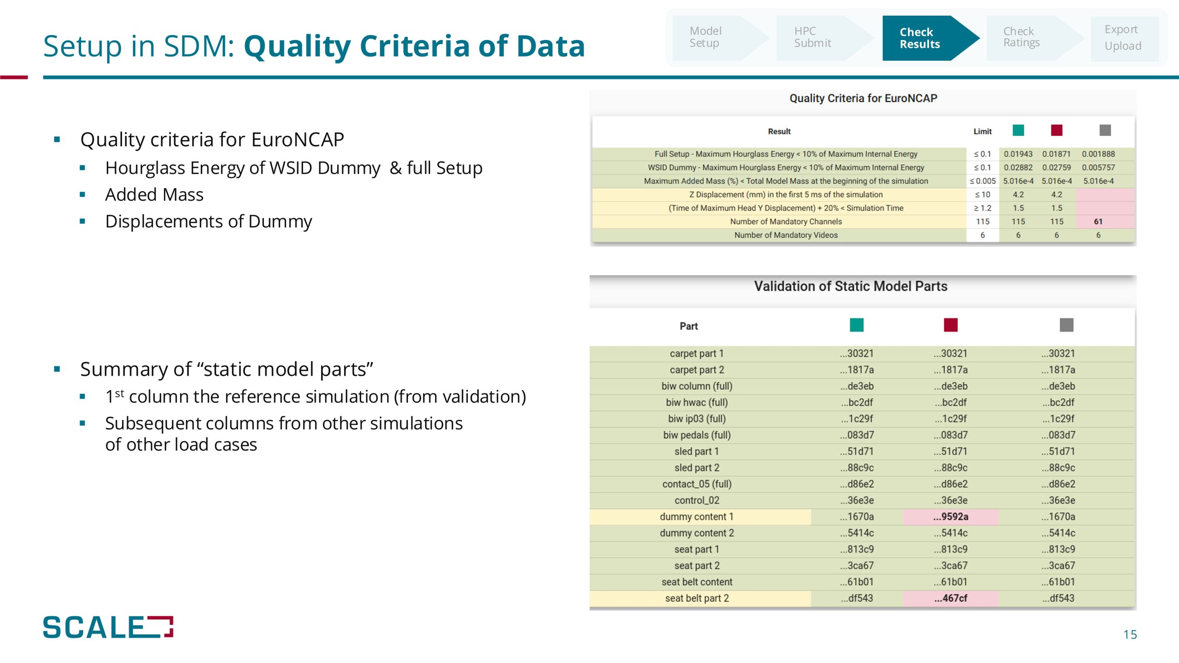Click the 'Limit' column header
Image resolution: width=1179 pixels, height=663 pixels.
coord(982,132)
